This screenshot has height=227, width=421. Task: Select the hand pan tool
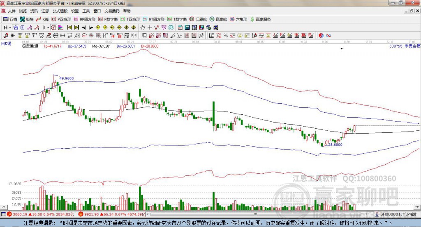[x=143, y=27]
